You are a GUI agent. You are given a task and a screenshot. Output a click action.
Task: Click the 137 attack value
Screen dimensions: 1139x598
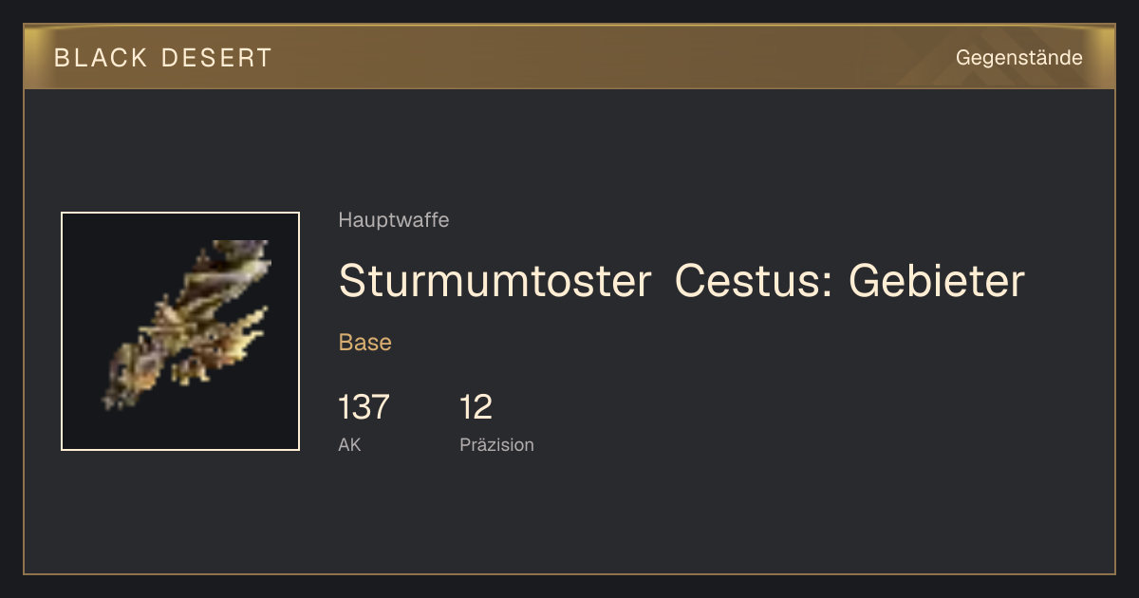[x=364, y=407]
